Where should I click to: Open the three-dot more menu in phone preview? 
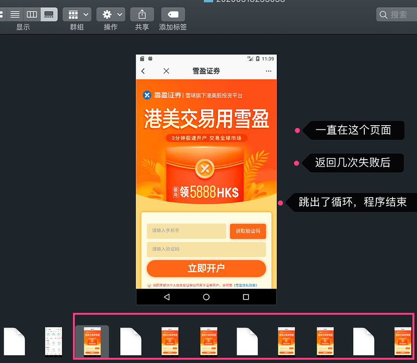point(268,71)
